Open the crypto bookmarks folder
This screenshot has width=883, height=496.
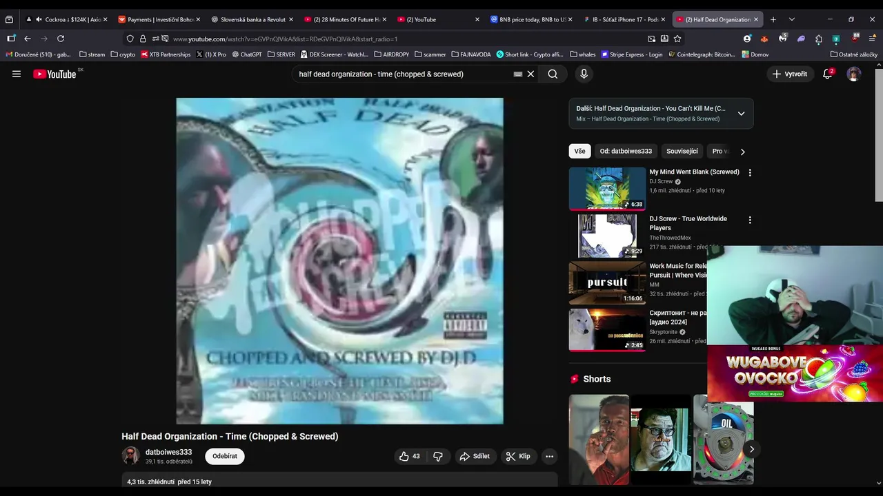click(123, 54)
